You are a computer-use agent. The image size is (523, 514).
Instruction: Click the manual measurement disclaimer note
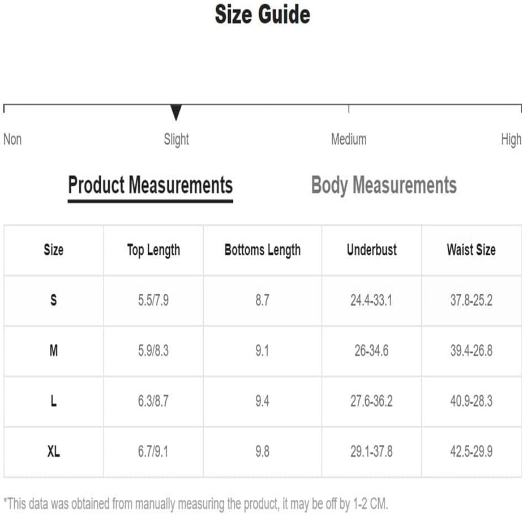tap(196, 503)
